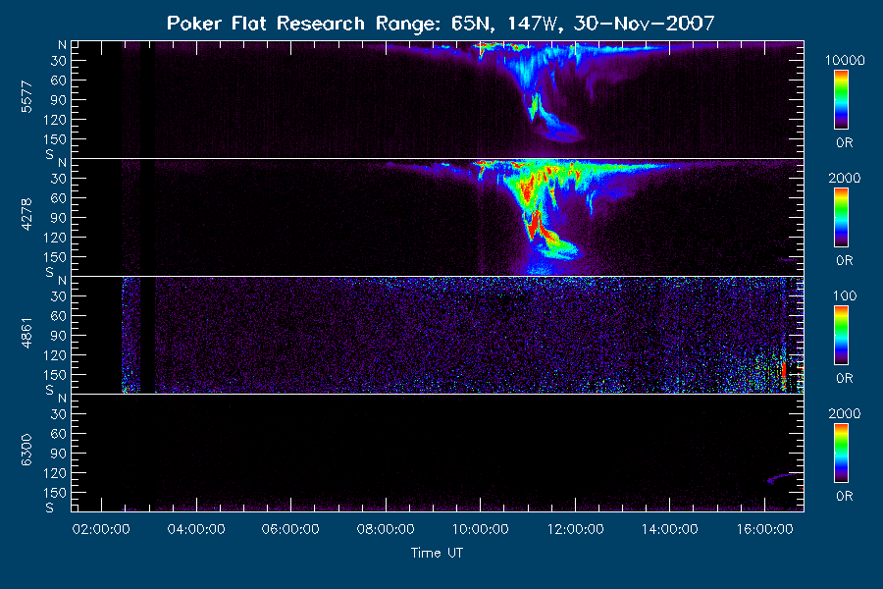883x589 pixels.
Task: Click the 120 tick label on 4278 panel
Action: pos(55,238)
